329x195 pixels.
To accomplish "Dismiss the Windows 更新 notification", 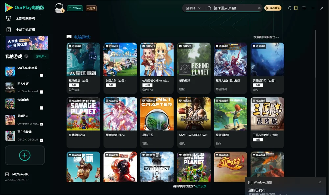I will tap(320, 182).
